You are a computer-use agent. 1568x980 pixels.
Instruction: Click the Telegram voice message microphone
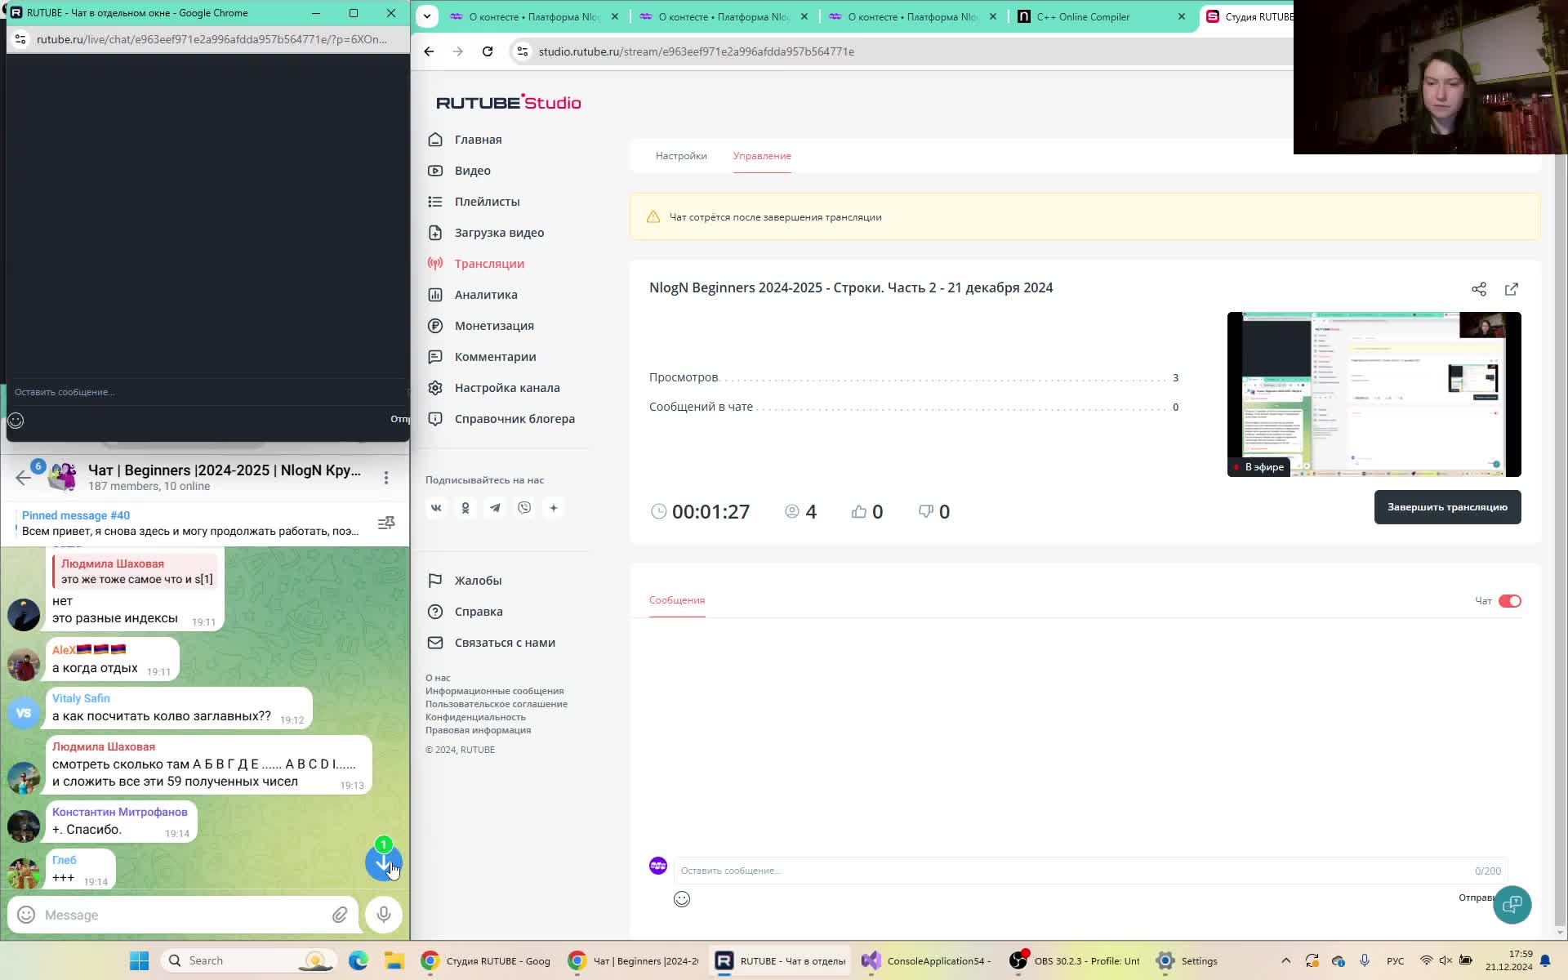click(x=383, y=915)
